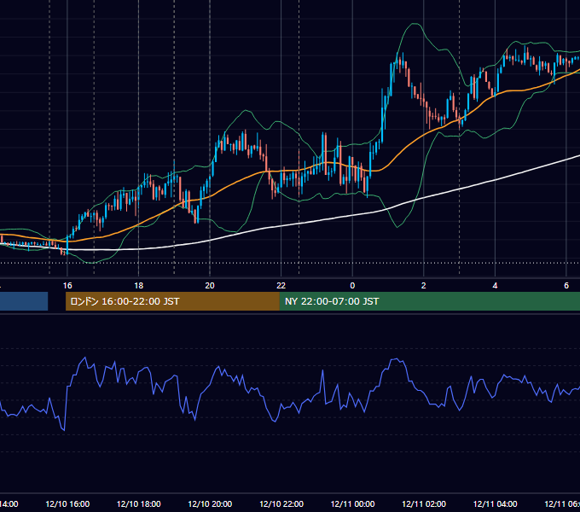Click the 2 hour label on chart axis

coord(424,286)
